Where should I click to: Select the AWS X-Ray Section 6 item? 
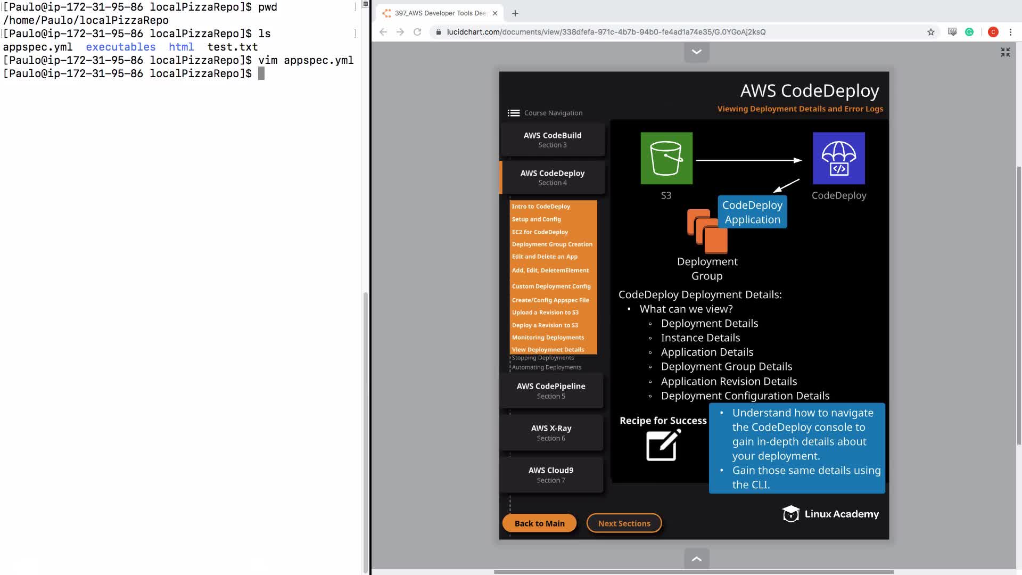[x=551, y=432]
